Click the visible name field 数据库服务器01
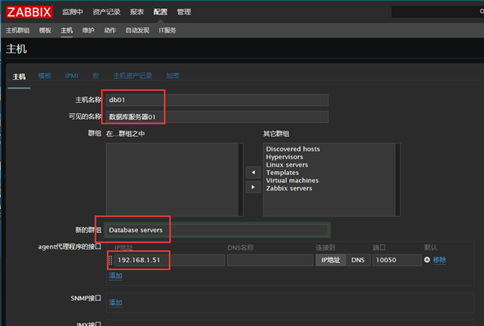 (x=217, y=117)
